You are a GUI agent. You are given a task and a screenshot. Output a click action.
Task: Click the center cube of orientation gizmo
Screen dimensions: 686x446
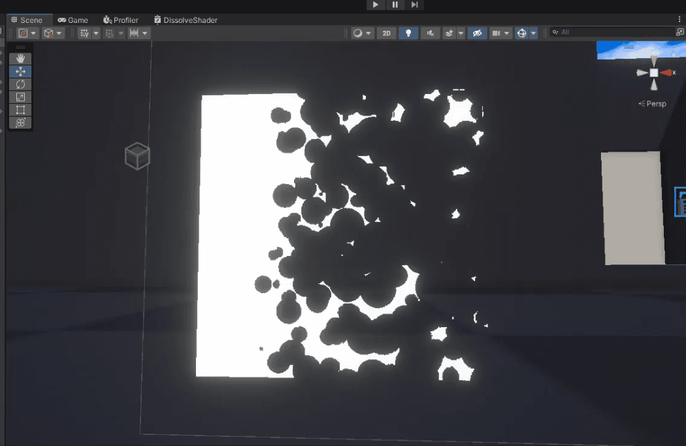click(653, 72)
